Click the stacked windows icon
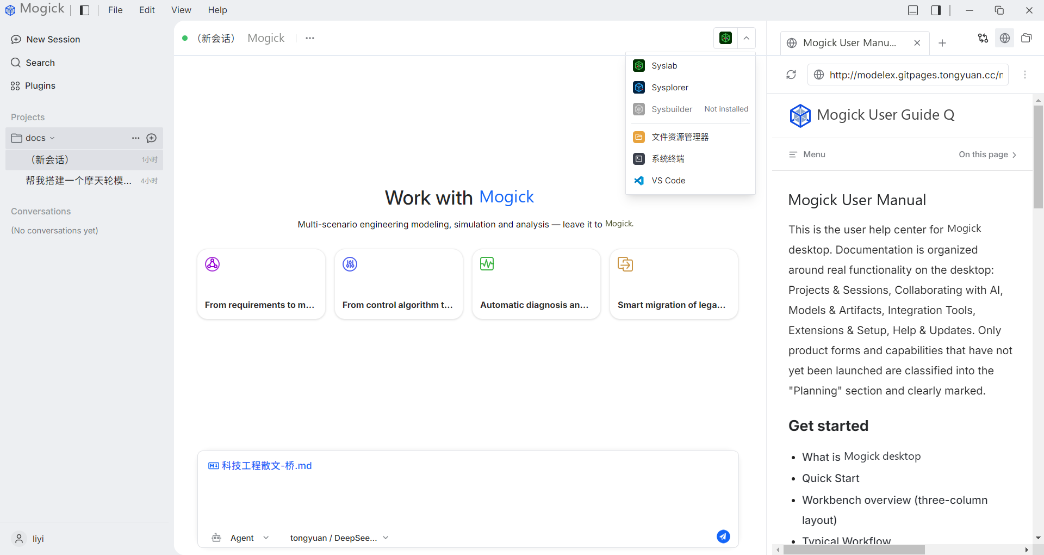 coord(1027,38)
